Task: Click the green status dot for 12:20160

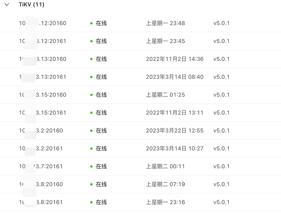Action: (92, 23)
